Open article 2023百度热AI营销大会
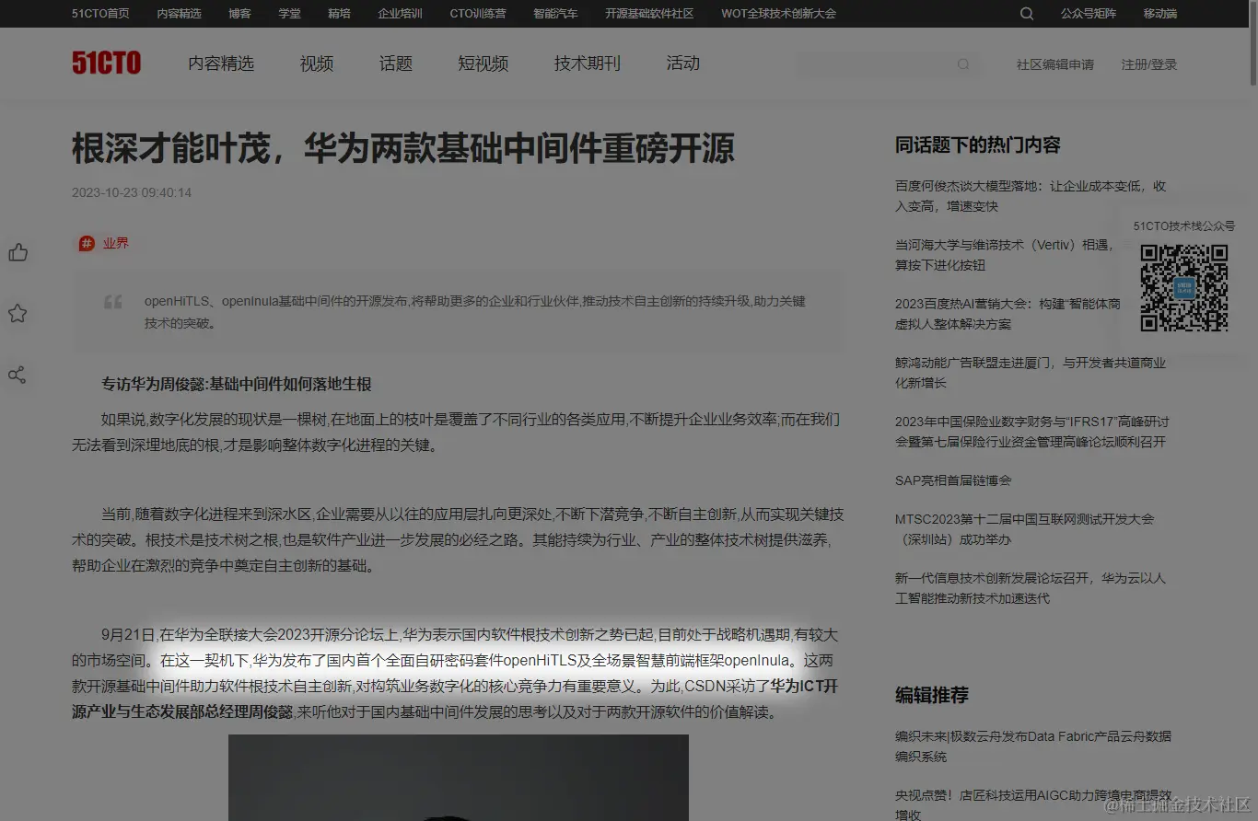 pos(1008,314)
